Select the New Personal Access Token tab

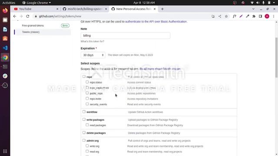[x=133, y=9]
